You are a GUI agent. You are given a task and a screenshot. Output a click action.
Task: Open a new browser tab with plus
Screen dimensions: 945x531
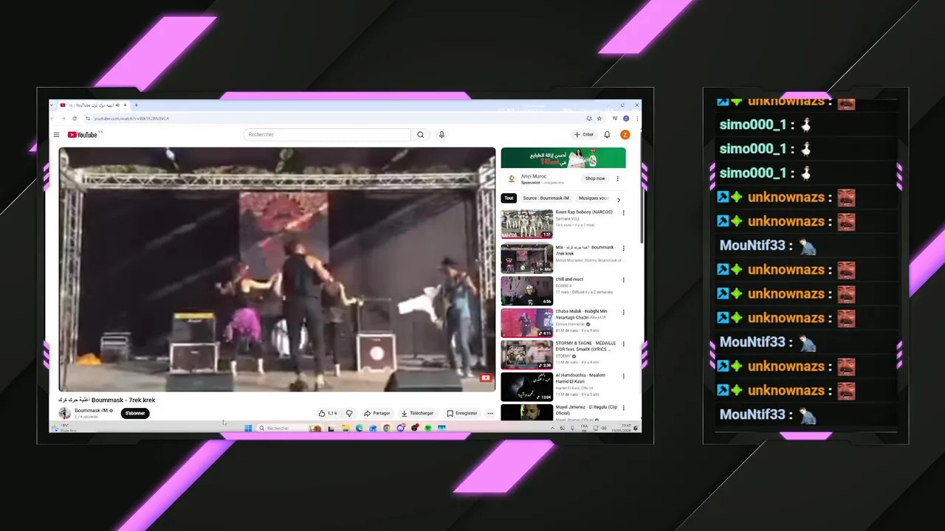136,105
